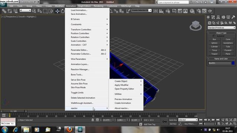Choose Rectangular Selection Region tool

45,11
